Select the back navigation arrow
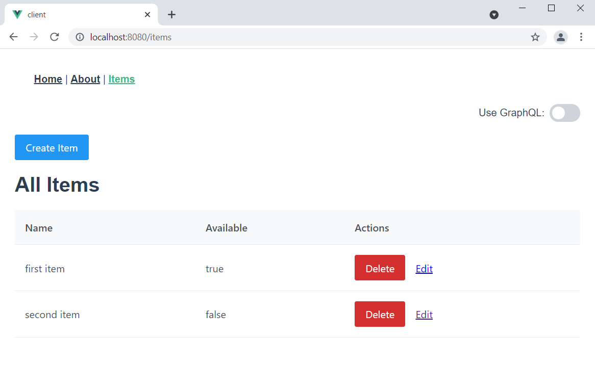Screen dimensions: 595x389 (13, 37)
